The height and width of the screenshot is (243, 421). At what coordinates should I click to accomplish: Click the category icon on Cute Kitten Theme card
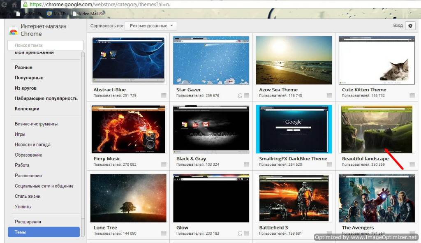pos(412,95)
